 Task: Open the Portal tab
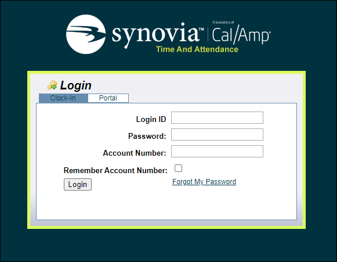click(108, 98)
